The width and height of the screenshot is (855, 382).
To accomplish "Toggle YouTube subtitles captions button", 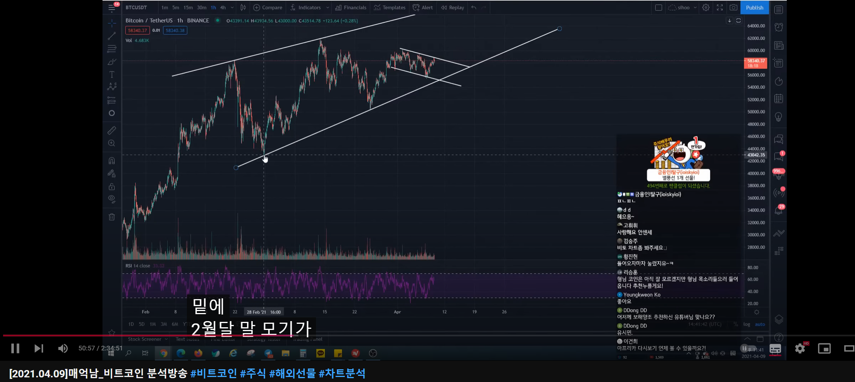I will (x=775, y=348).
